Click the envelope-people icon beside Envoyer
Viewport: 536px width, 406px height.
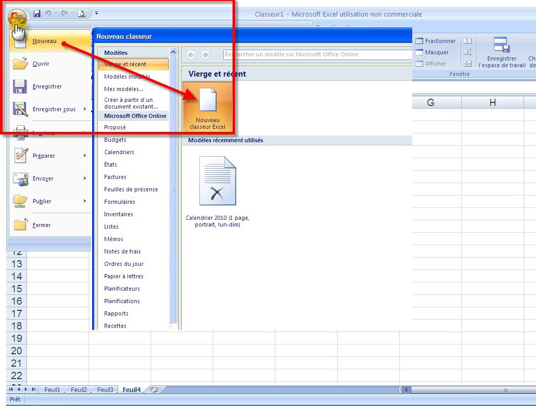pyautogui.click(x=20, y=178)
